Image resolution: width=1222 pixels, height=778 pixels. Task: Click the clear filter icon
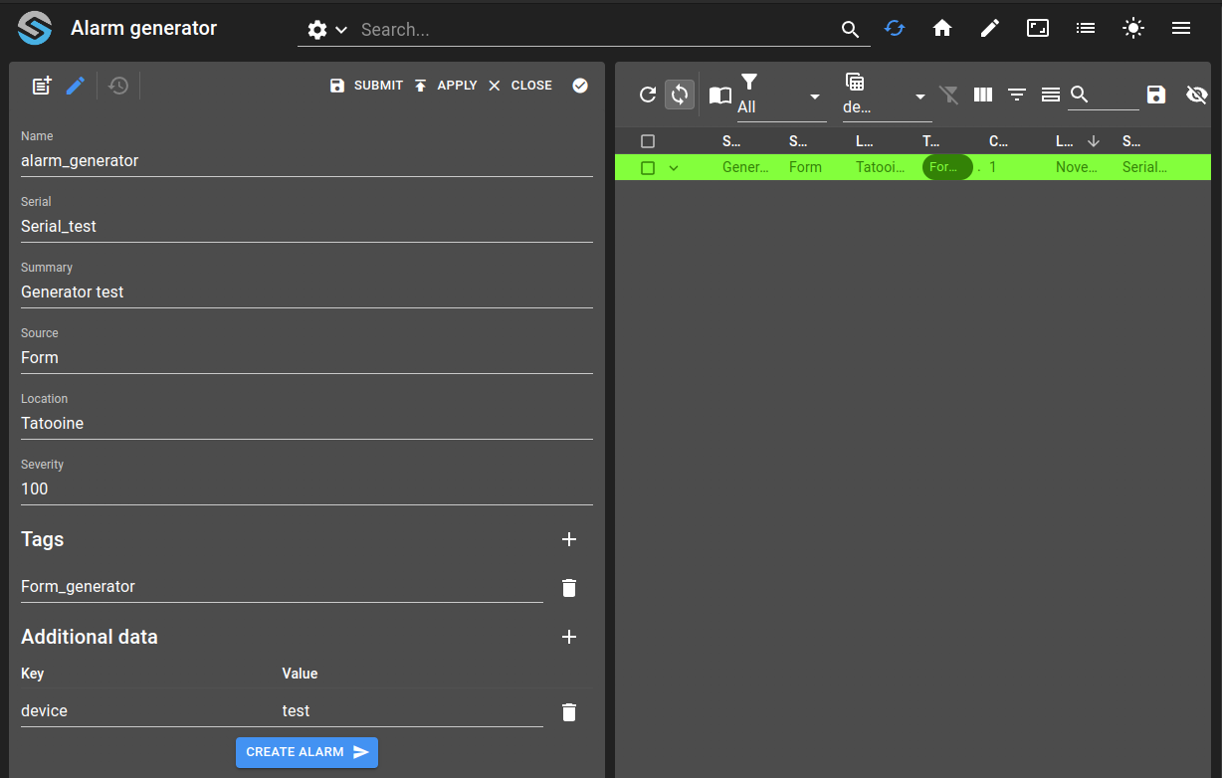tap(949, 95)
